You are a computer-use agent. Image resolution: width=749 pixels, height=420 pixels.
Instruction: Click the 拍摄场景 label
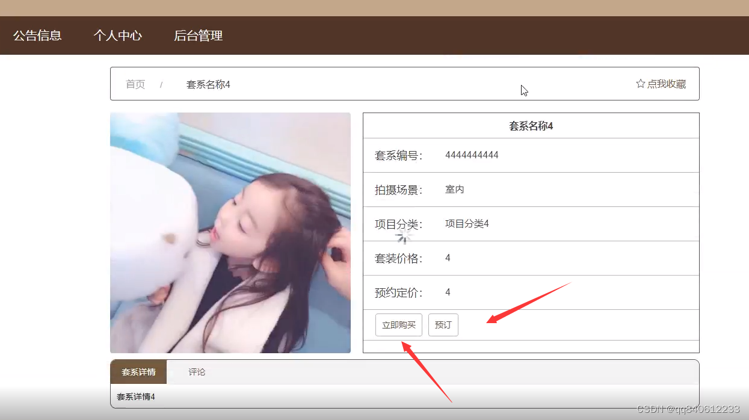[x=399, y=190]
